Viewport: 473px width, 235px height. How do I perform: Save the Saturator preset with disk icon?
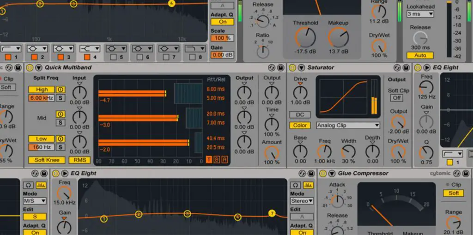tap(406, 67)
